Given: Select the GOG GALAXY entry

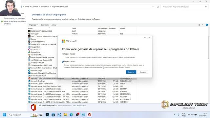Looking at the screenshot, I should click(35, 49).
